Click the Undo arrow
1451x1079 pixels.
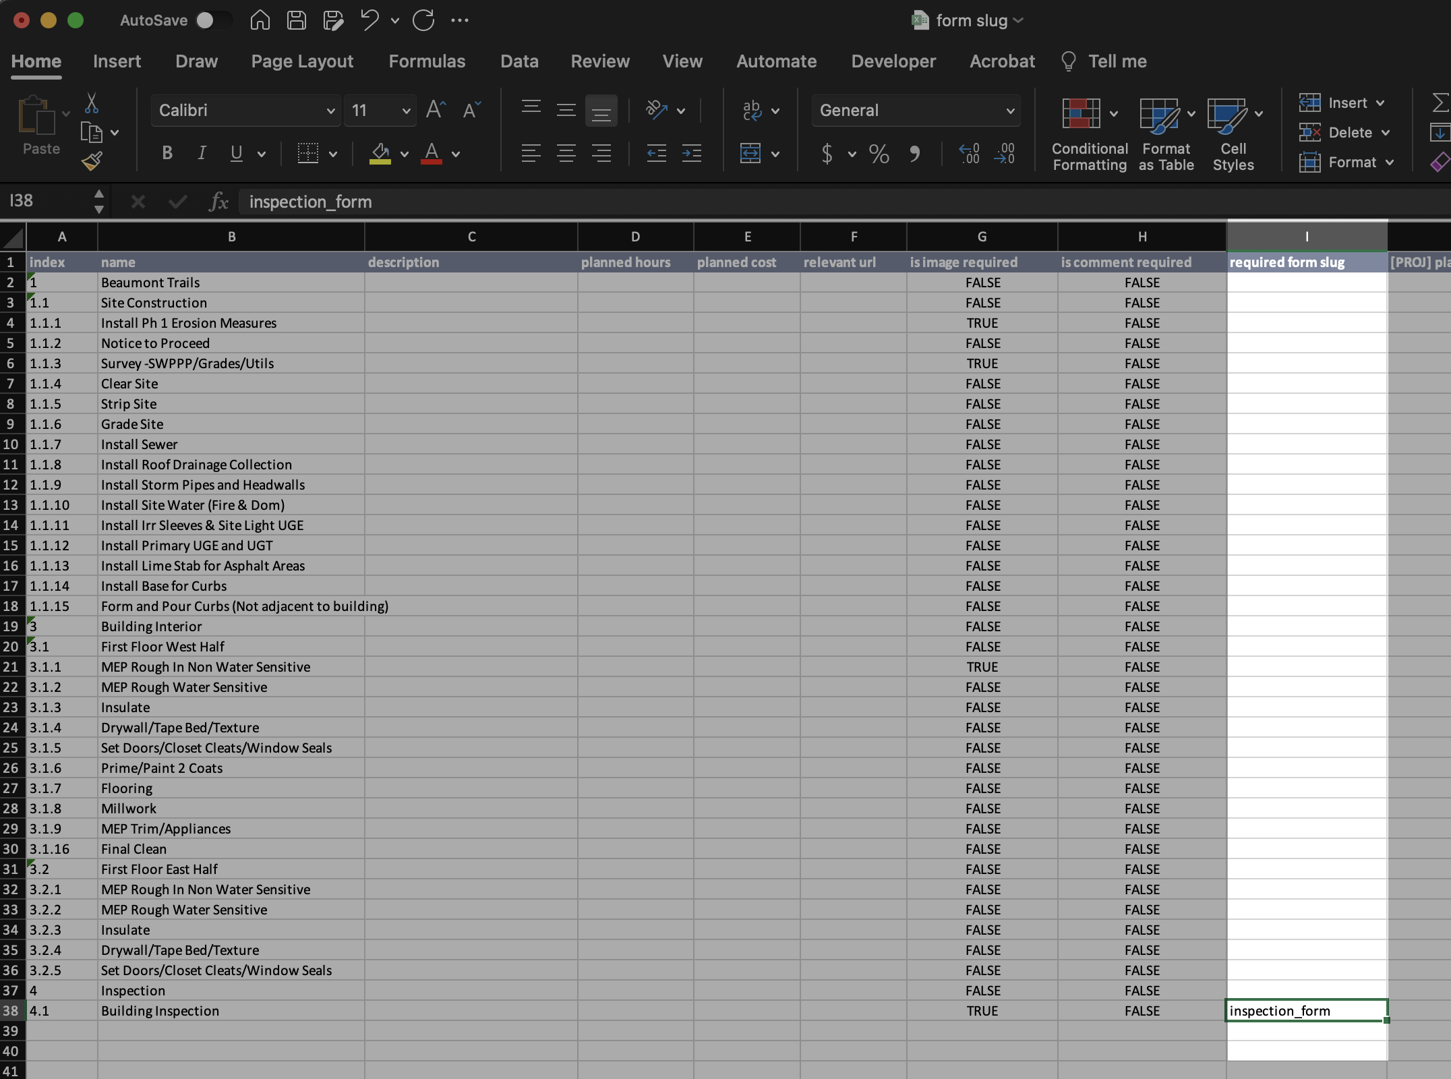click(369, 20)
